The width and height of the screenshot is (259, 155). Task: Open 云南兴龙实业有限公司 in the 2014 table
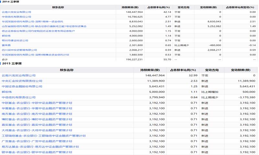(18, 12)
